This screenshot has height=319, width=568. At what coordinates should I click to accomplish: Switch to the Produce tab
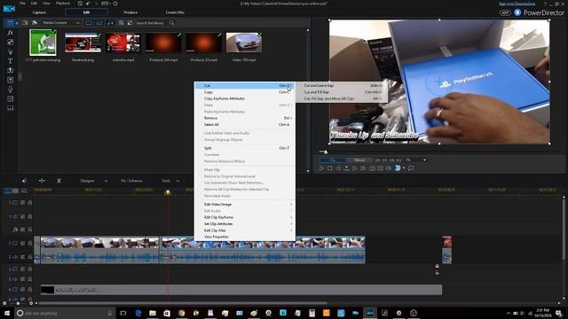tap(130, 12)
